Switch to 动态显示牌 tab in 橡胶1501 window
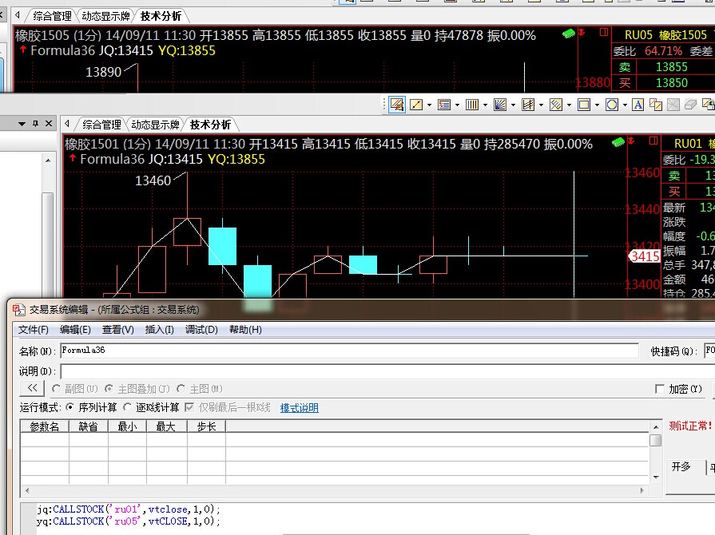 click(156, 125)
